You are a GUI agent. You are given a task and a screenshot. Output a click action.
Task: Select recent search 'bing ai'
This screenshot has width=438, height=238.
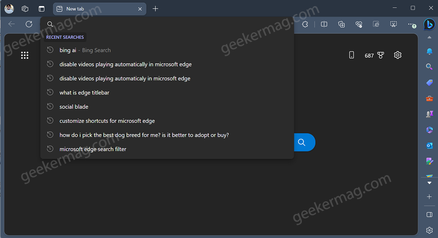[x=167, y=50]
